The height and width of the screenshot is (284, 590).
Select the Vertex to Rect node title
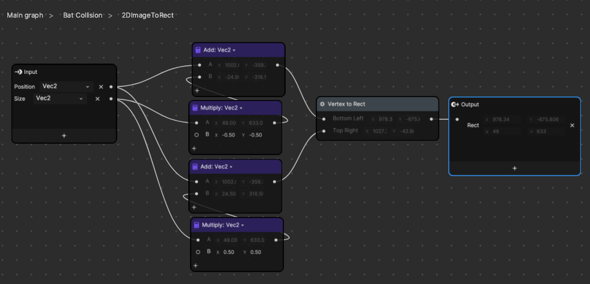[x=346, y=104]
